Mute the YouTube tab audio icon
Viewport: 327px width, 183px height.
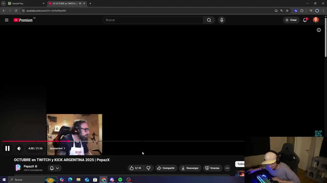[x=80, y=4]
